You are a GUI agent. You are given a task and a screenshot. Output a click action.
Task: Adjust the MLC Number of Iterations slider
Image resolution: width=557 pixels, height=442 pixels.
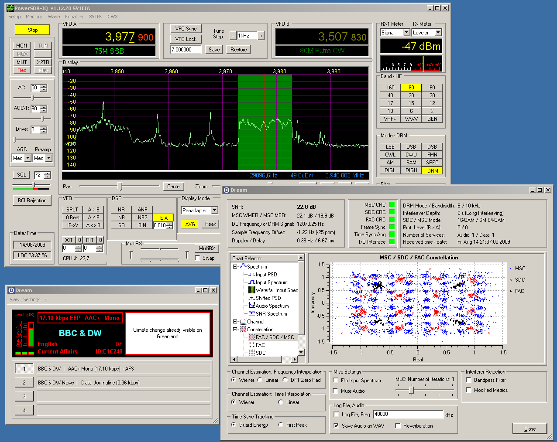(x=411, y=390)
